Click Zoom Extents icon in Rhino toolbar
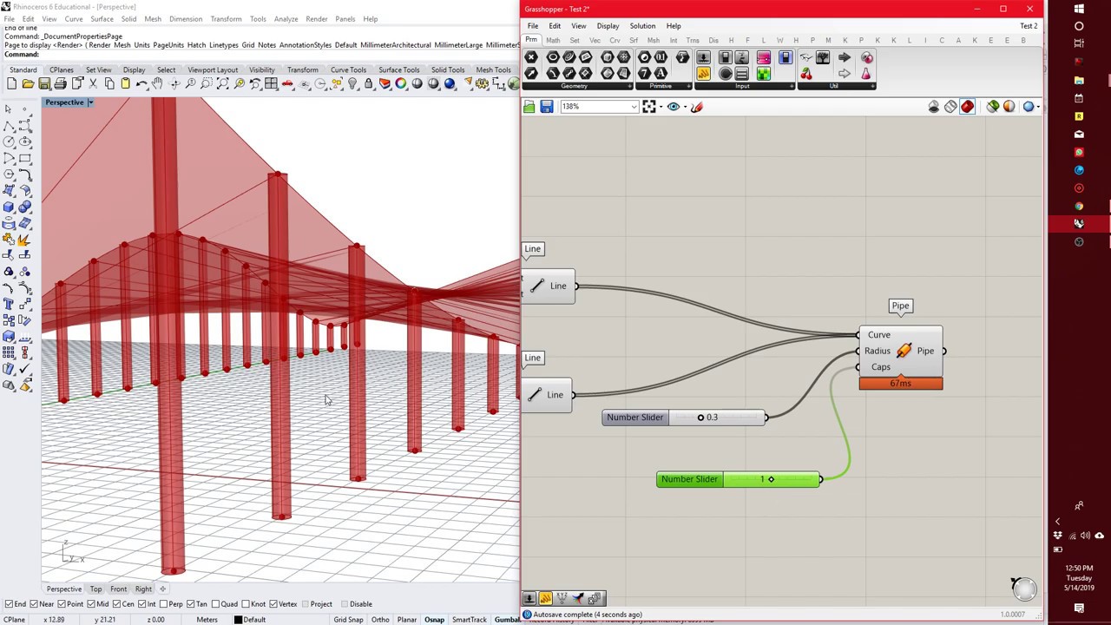Viewport: 1111px width, 625px height. pos(223,84)
